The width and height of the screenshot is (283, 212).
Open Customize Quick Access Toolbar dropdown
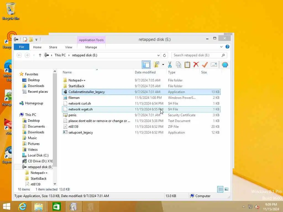[36, 39]
